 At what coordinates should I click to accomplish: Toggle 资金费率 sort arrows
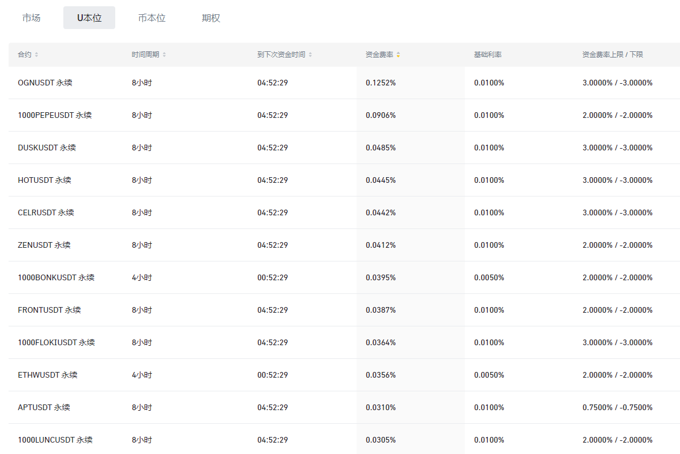pyautogui.click(x=398, y=55)
